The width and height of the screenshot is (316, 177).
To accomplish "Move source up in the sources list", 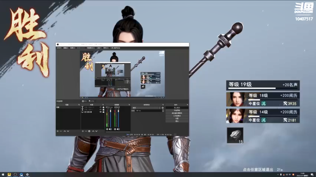I will click(93, 131).
